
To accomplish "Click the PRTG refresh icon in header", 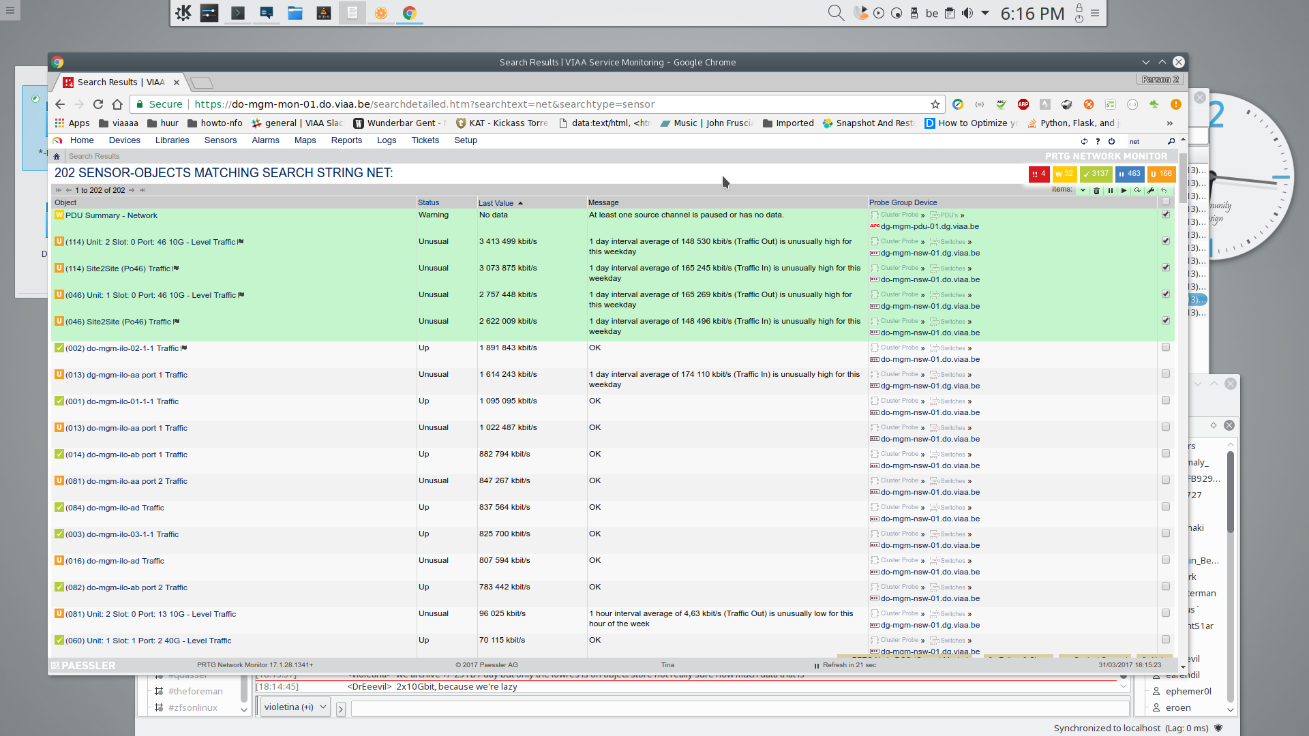I will point(1084,142).
